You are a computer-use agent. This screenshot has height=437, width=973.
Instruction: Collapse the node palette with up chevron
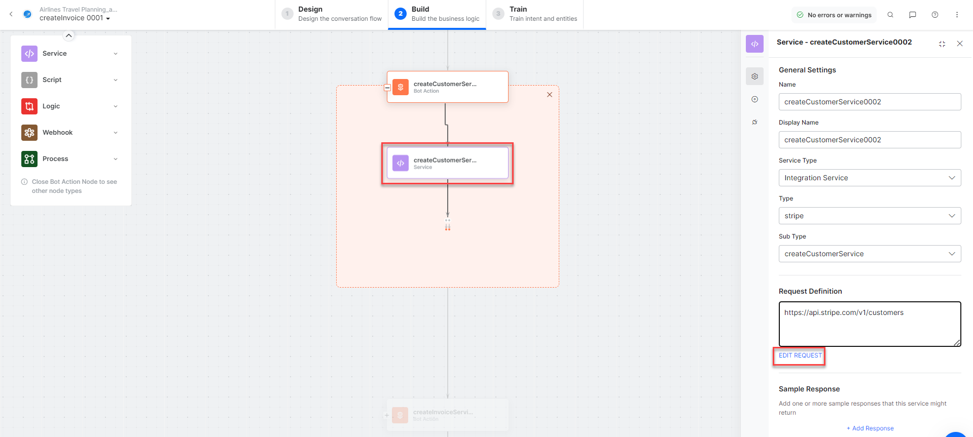click(69, 35)
